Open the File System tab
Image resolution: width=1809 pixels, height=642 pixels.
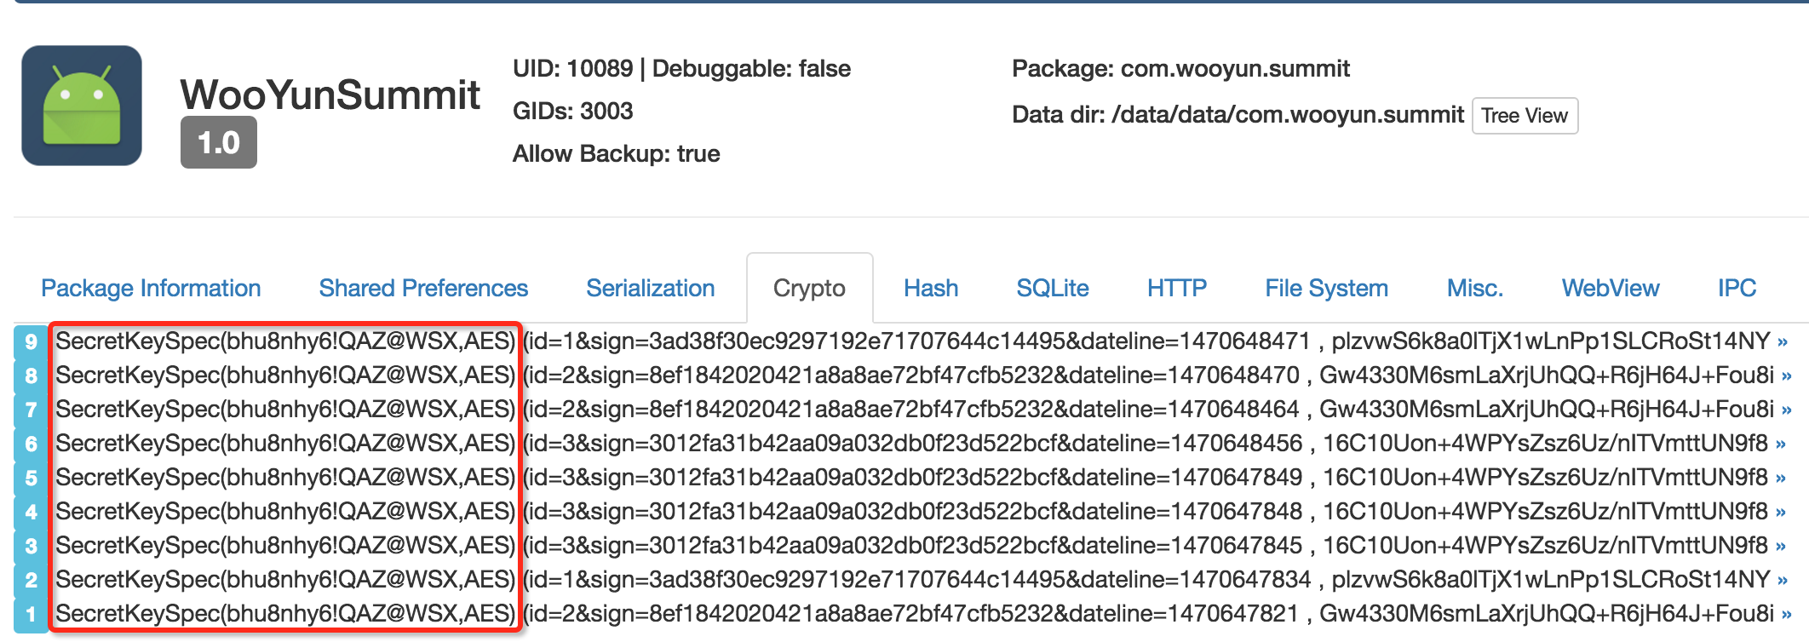pos(1326,289)
